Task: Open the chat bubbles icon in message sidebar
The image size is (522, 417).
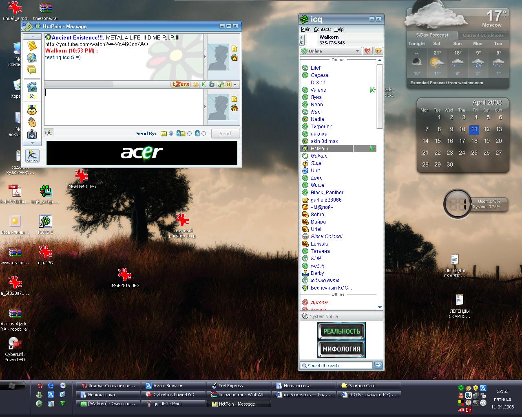Action: [x=32, y=70]
